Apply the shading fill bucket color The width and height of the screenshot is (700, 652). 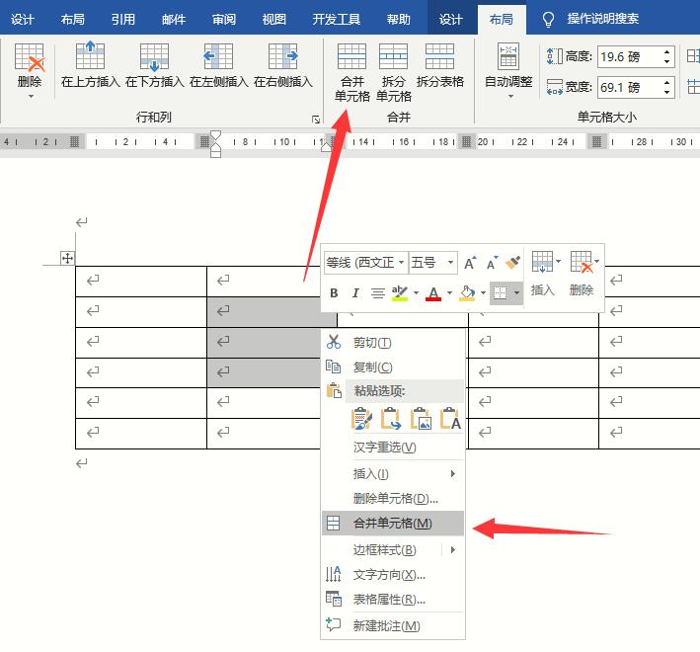(x=467, y=293)
